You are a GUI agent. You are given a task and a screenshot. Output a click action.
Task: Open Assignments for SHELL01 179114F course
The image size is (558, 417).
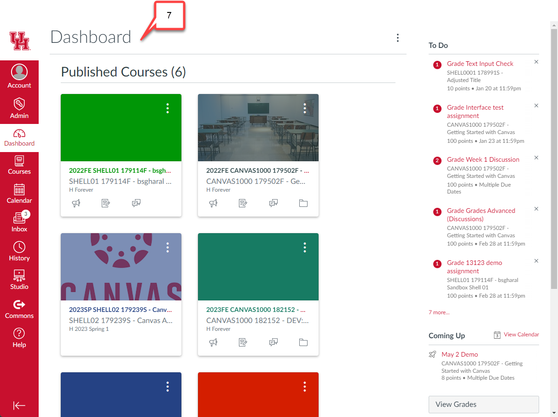coord(106,203)
